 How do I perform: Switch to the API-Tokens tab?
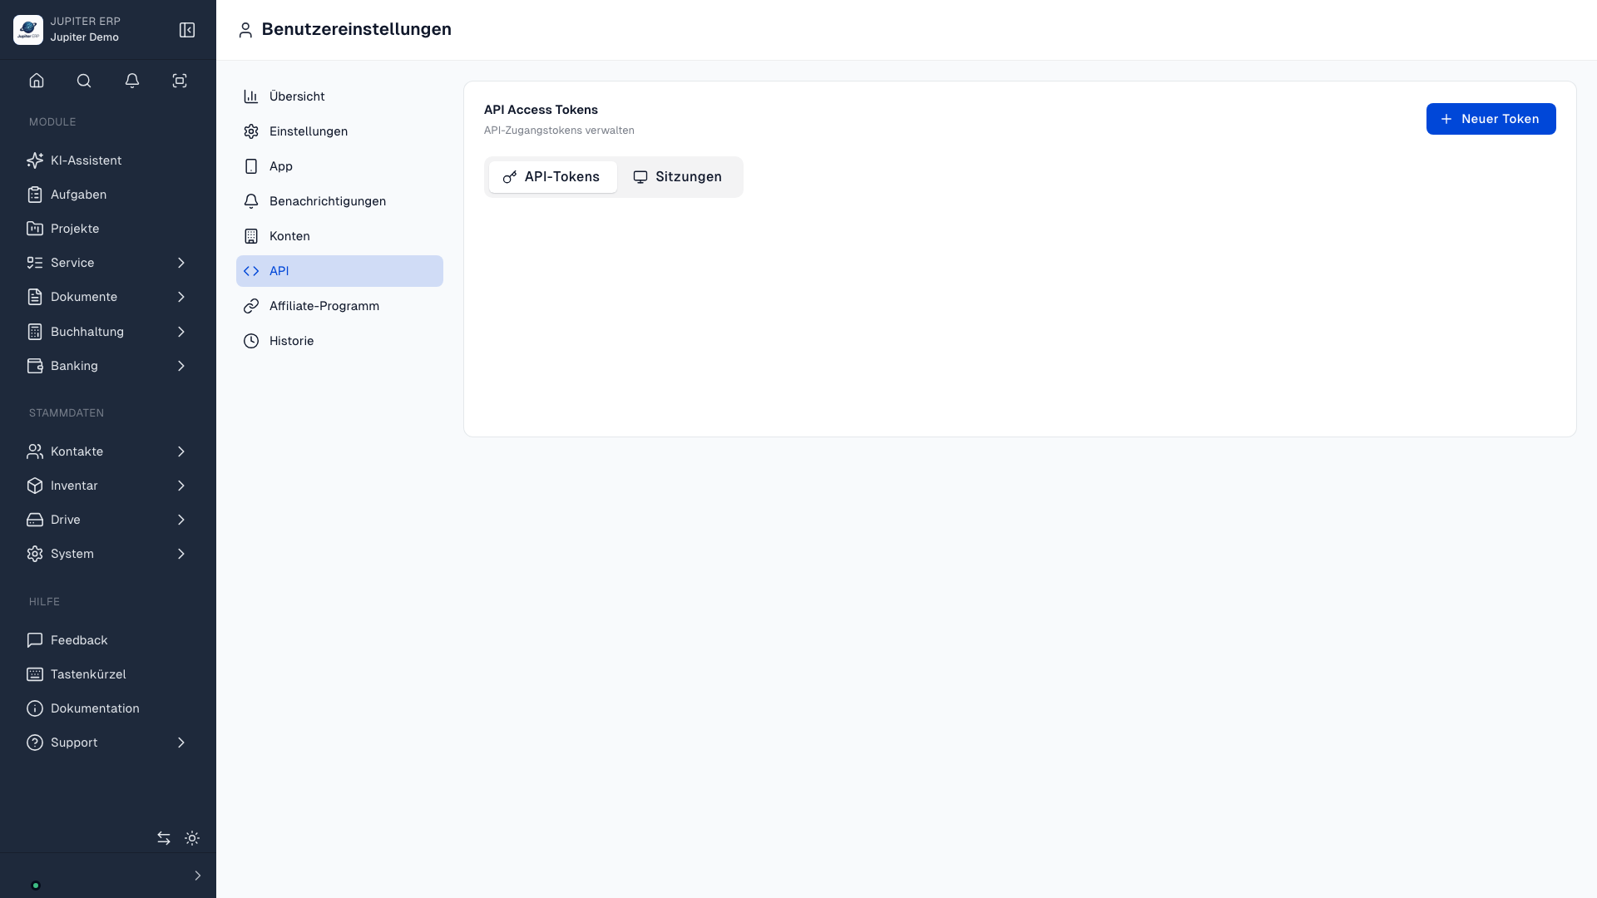(x=552, y=177)
